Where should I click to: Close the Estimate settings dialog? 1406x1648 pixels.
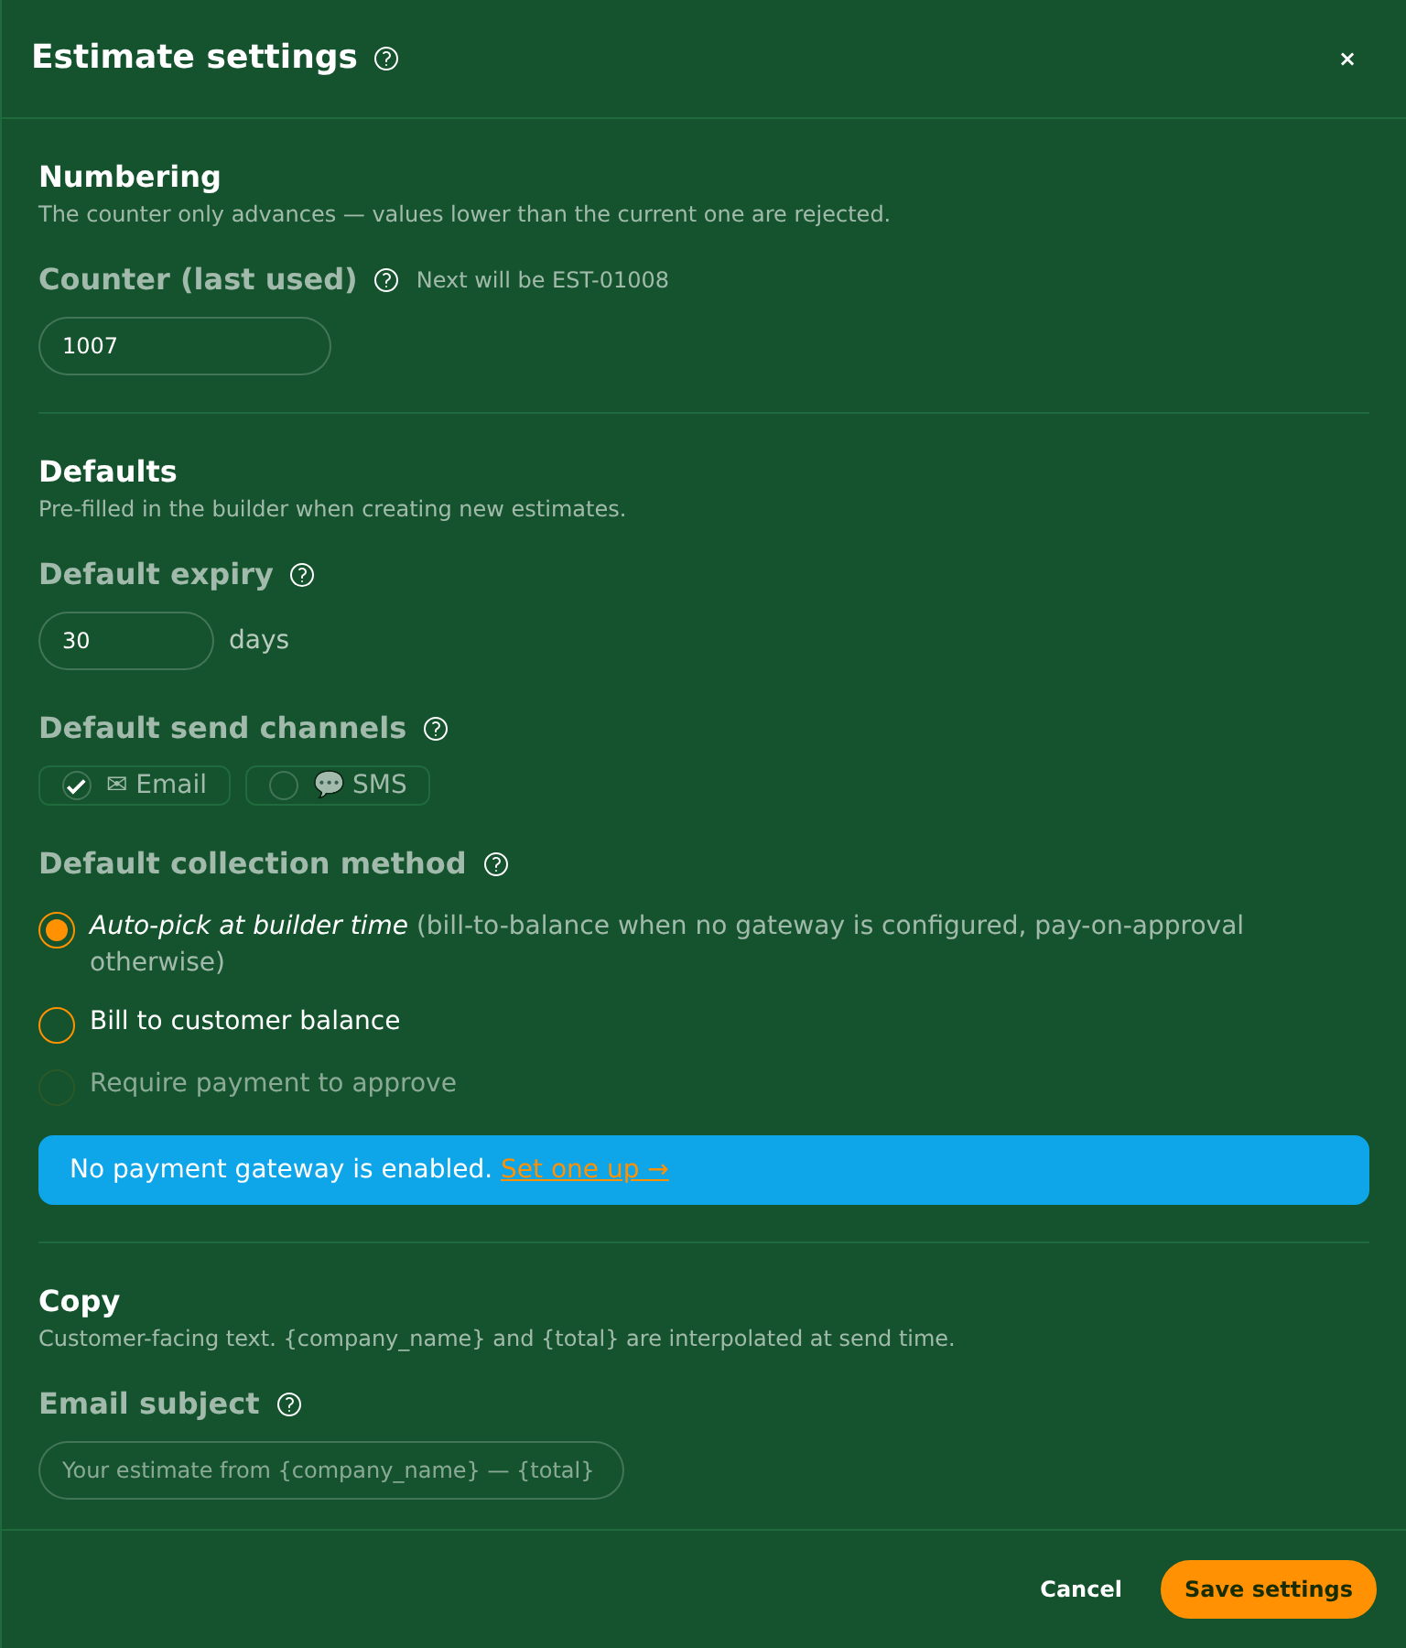(x=1347, y=59)
